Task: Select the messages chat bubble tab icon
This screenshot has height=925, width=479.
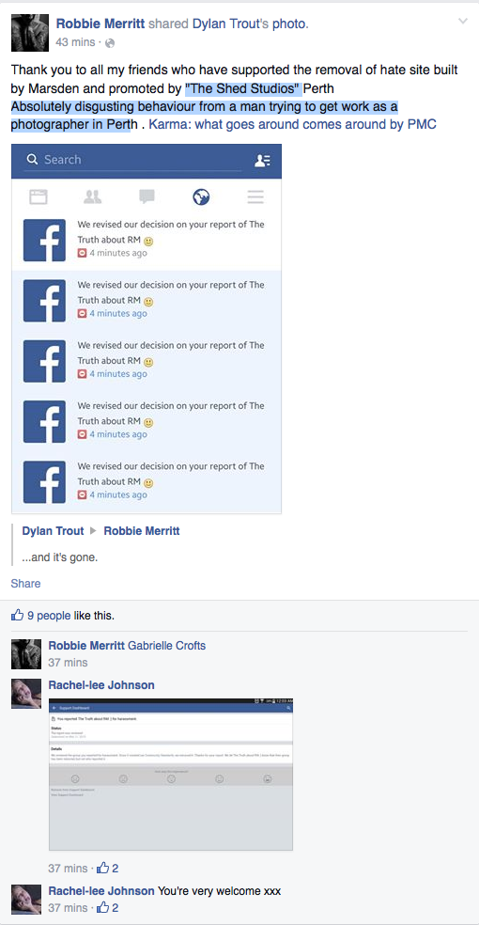Action: tap(147, 196)
